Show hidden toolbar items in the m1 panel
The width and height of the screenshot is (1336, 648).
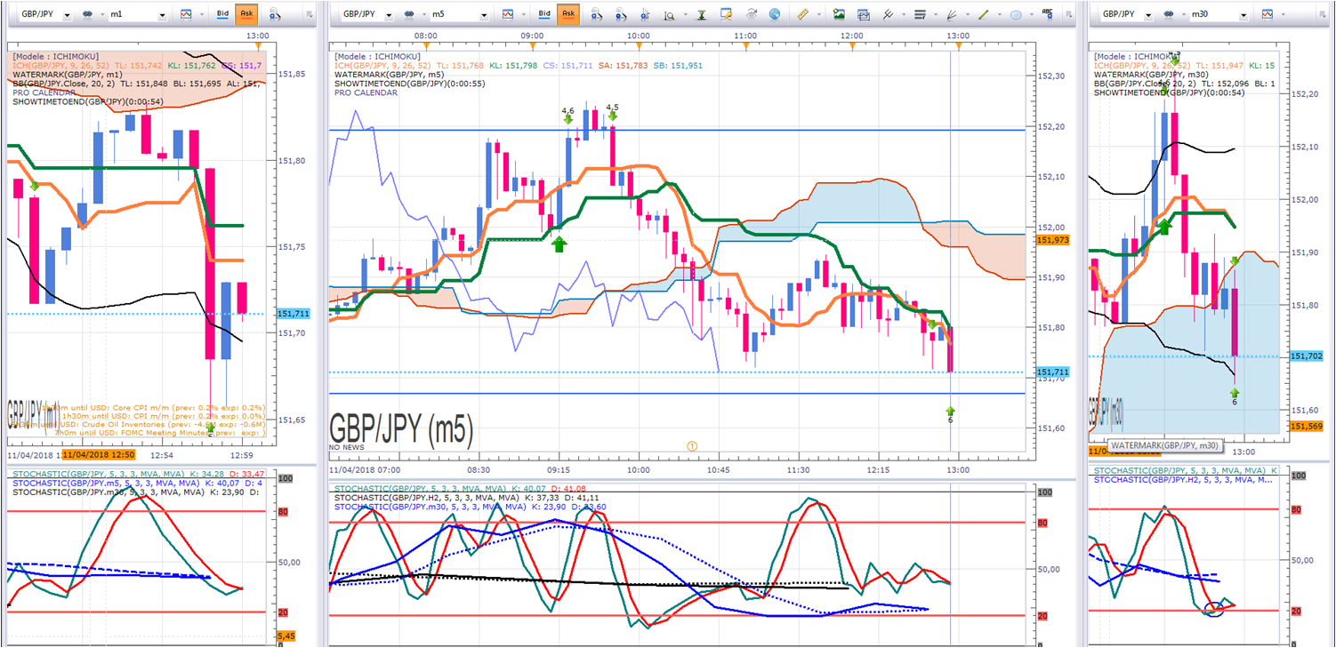pyautogui.click(x=309, y=15)
